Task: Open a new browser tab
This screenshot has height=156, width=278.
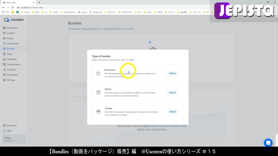Action: tap(39, 2)
